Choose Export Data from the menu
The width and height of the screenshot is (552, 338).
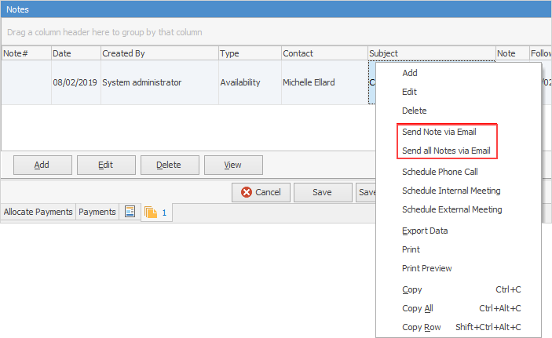click(x=459, y=231)
